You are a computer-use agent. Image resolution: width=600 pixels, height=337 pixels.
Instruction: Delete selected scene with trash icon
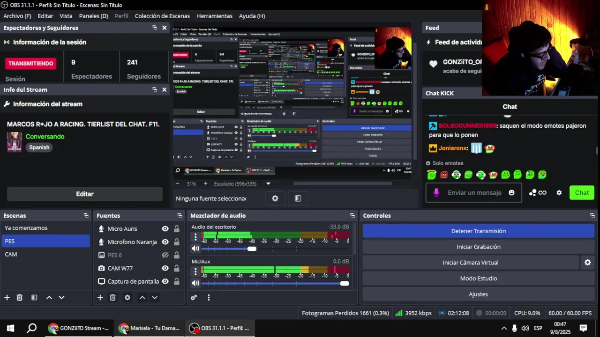pos(20,298)
